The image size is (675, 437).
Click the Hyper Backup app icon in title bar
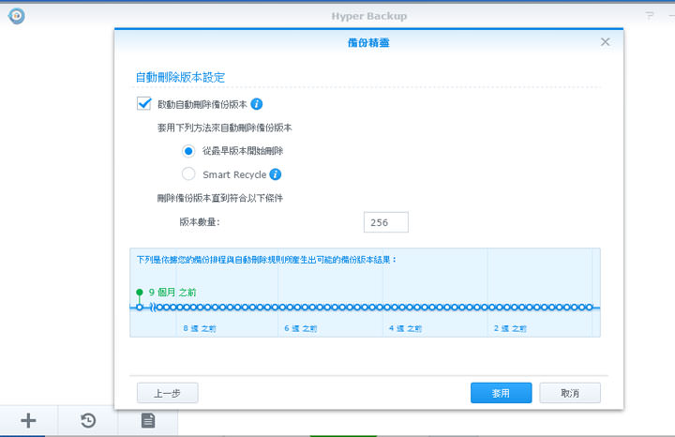(17, 16)
